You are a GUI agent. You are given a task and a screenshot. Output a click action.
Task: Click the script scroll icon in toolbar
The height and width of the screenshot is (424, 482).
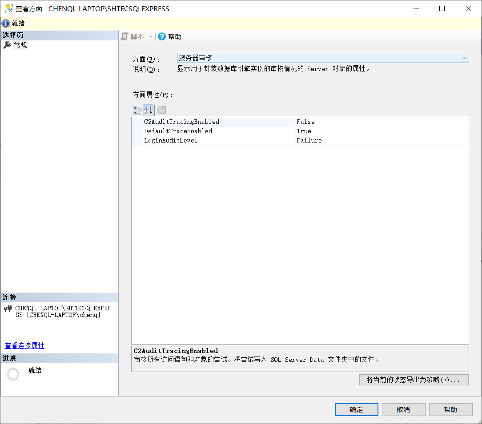click(x=125, y=37)
